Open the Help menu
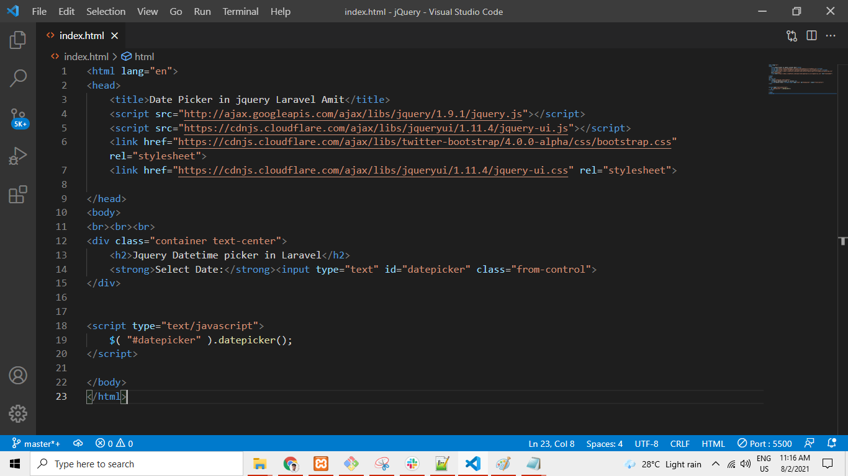This screenshot has height=476, width=848. tap(281, 12)
